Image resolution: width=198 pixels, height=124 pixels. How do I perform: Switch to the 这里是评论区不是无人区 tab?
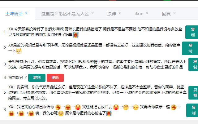coord(65,14)
